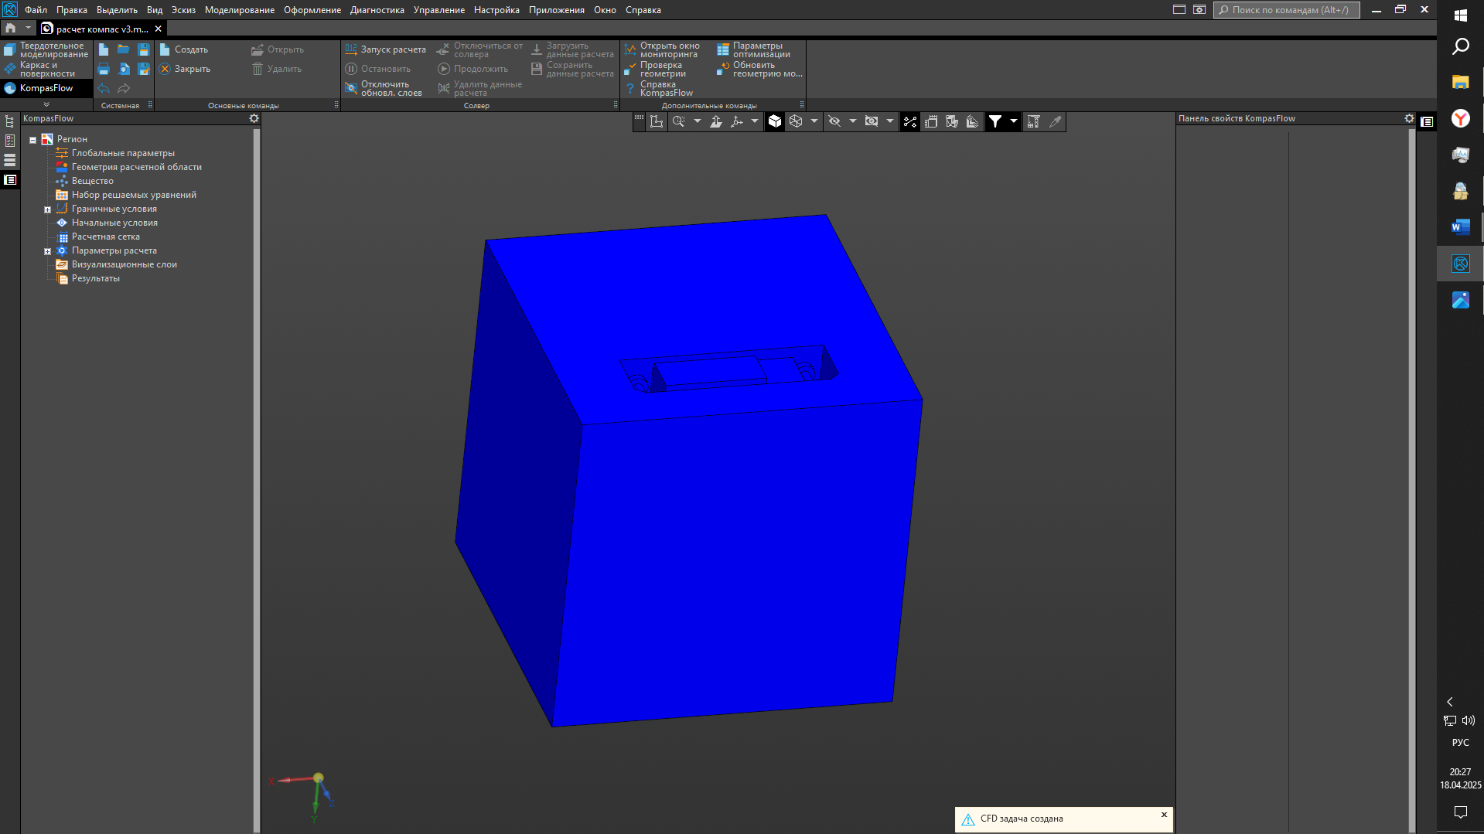Screen dimensions: 1484x834
Task: Click the zoom magnifier icon in view toolbar
Action: [678, 121]
